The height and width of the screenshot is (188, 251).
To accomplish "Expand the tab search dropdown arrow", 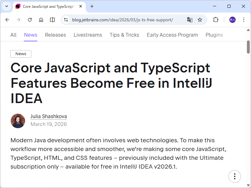I will (x=6, y=6).
